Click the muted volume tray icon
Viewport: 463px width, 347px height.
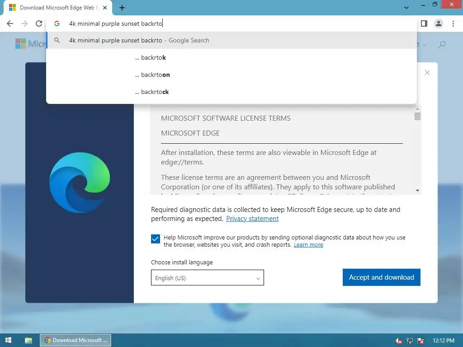tap(398, 341)
